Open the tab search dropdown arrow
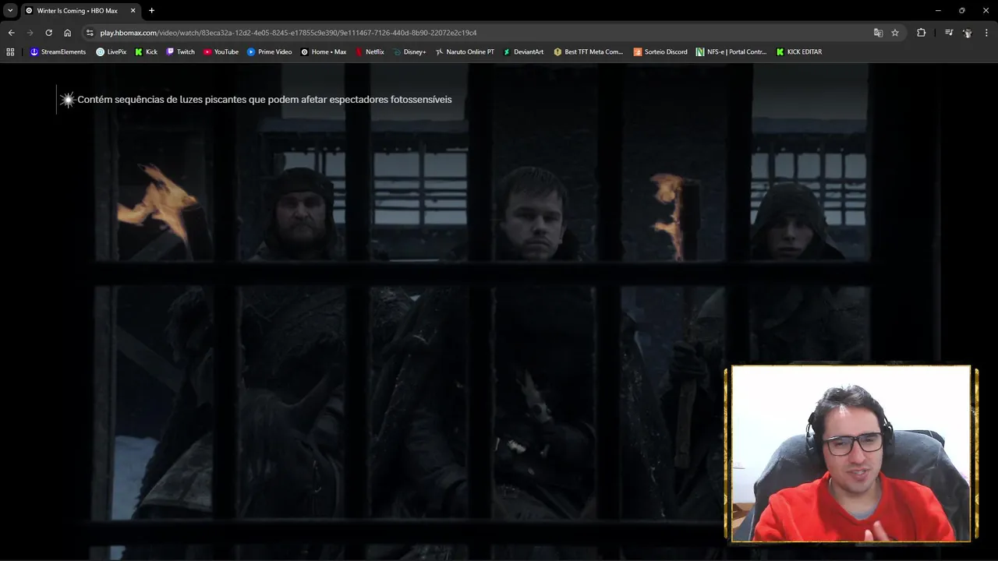 click(x=10, y=10)
